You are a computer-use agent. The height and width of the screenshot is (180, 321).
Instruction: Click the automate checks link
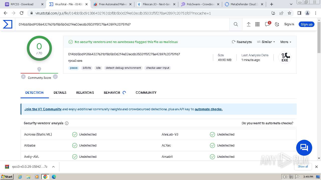209,109
